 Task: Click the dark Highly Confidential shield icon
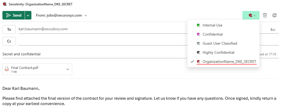pos(198,52)
